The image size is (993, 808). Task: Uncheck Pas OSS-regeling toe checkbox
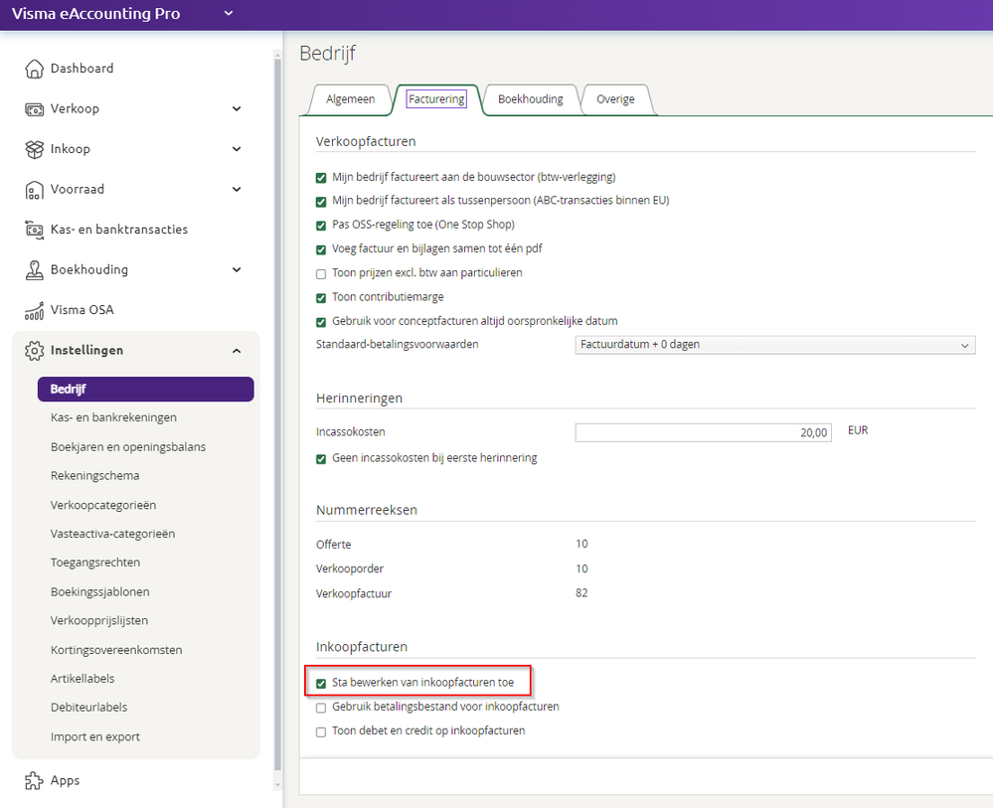[x=321, y=225]
